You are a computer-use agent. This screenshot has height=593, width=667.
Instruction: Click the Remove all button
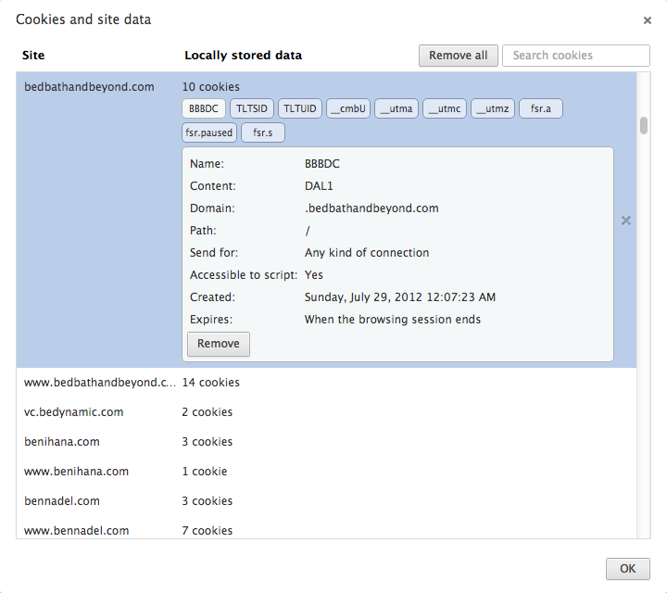(x=459, y=56)
